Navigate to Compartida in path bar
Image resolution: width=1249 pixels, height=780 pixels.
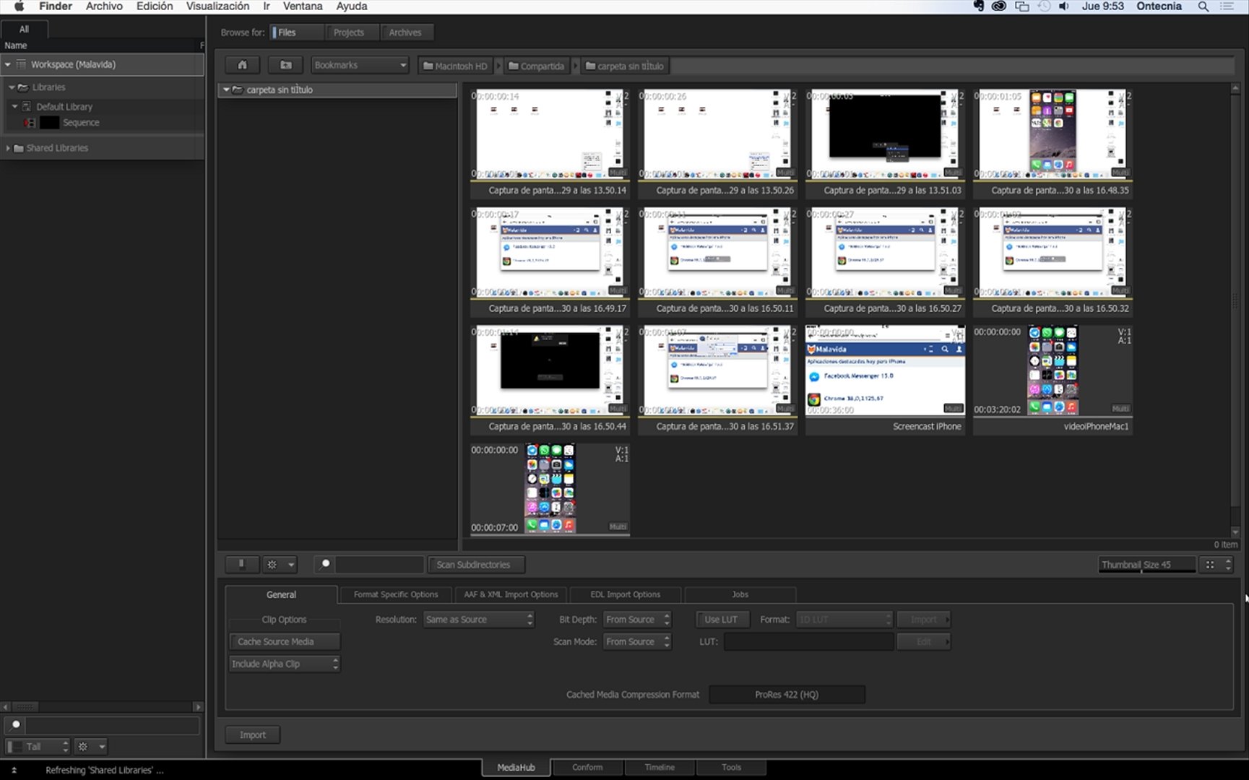pos(537,66)
